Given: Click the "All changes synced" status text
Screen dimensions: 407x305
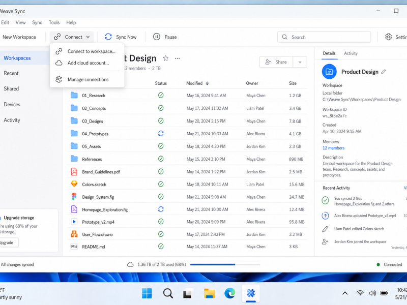Looking at the screenshot, I should 17,264.
